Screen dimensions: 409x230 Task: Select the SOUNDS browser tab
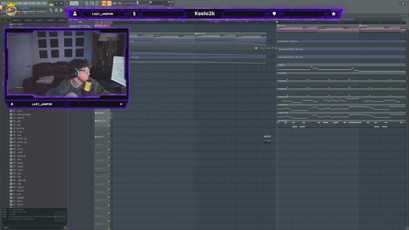pyautogui.click(x=50, y=20)
